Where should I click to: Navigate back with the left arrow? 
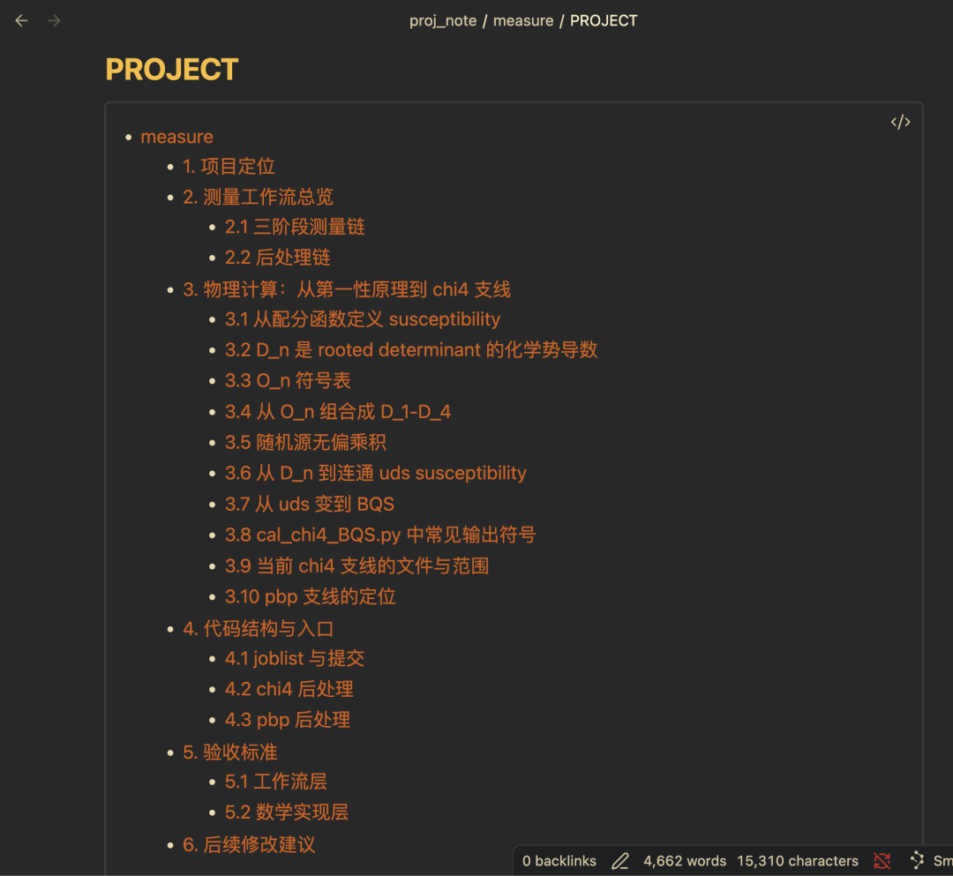pyautogui.click(x=21, y=20)
